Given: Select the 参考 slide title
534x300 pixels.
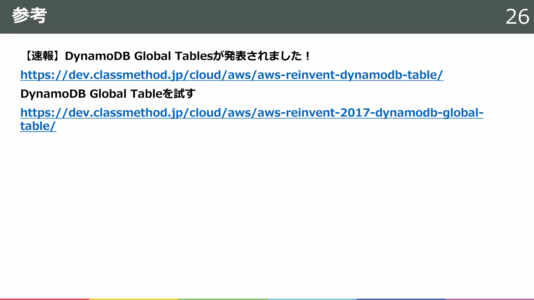Looking at the screenshot, I should click(x=29, y=16).
